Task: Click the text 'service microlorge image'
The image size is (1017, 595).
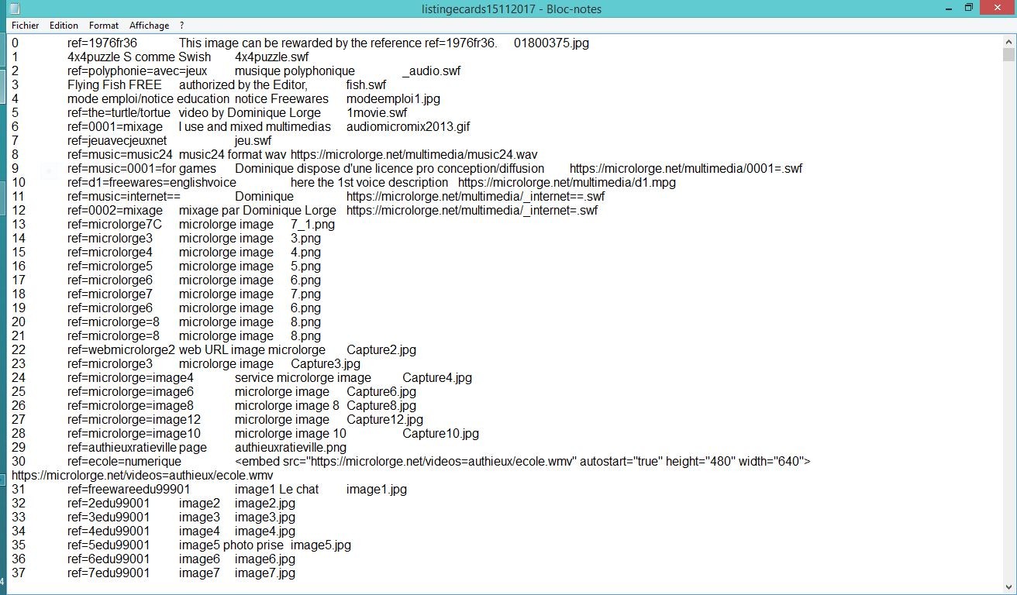Action: coord(303,378)
